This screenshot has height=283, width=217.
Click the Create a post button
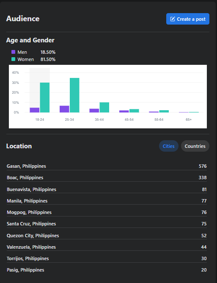(188, 19)
